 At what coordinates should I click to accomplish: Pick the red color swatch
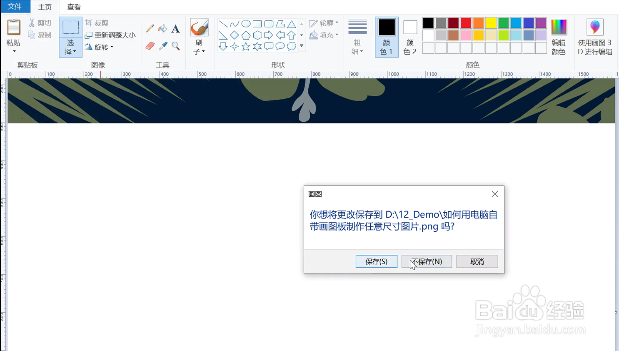click(x=466, y=23)
